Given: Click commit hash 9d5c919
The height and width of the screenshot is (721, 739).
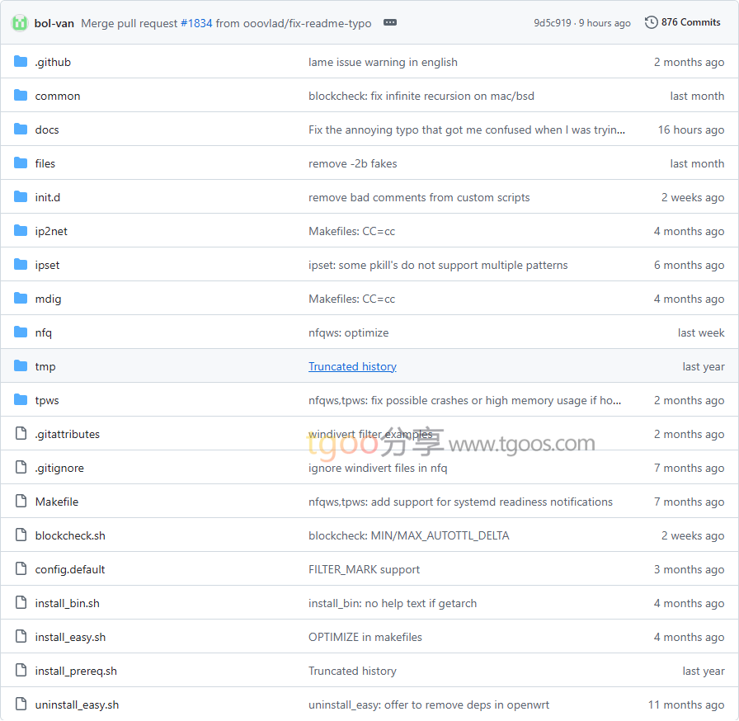Looking at the screenshot, I should tap(552, 23).
